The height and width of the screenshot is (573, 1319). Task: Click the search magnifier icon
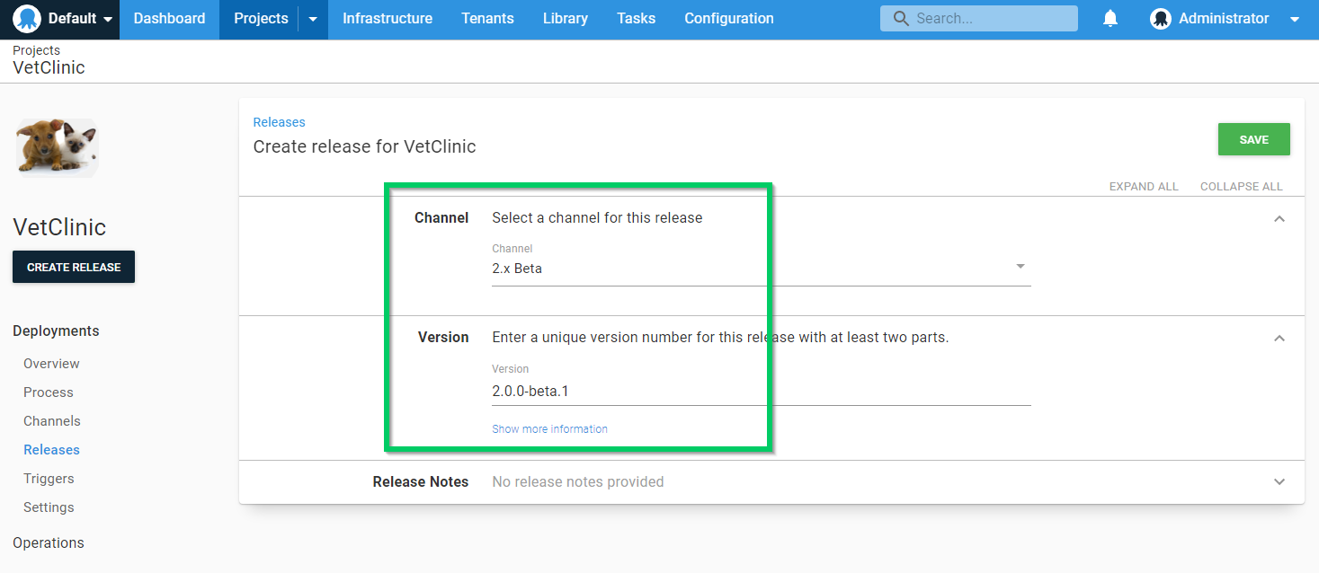[899, 19]
